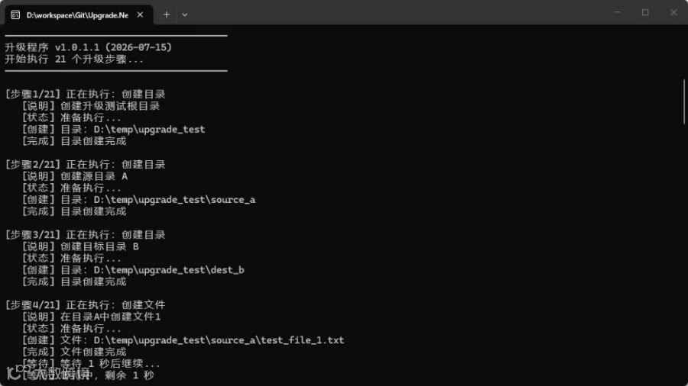
Task: Maximize the terminal window
Action: pos(645,12)
